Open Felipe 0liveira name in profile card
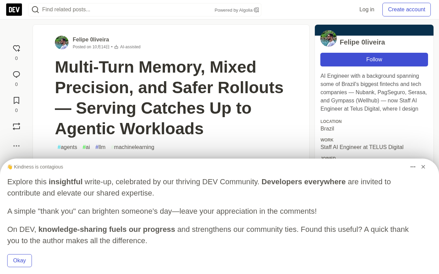Image resolution: width=439 pixels, height=274 pixels. [x=362, y=42]
